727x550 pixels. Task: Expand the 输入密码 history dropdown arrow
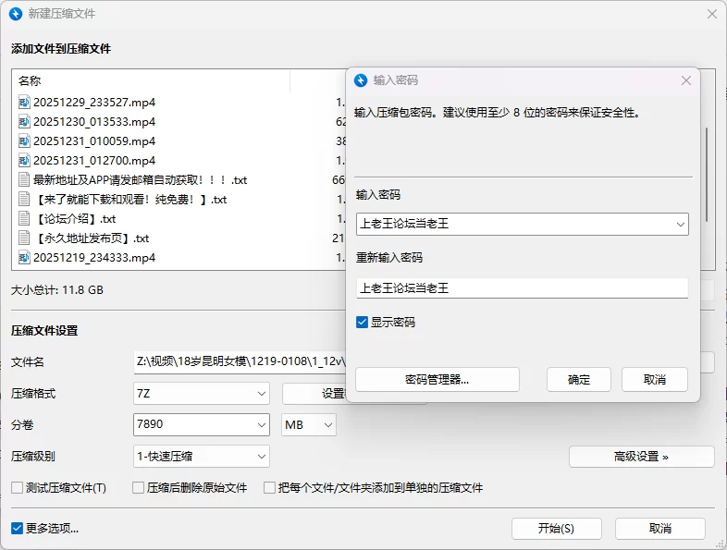681,224
